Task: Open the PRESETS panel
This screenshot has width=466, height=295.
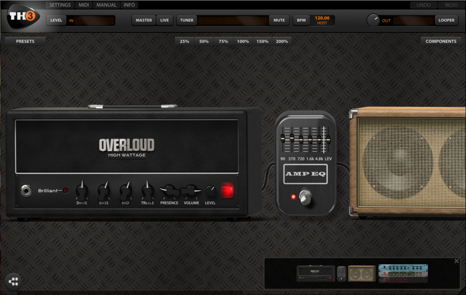Action: tap(25, 41)
